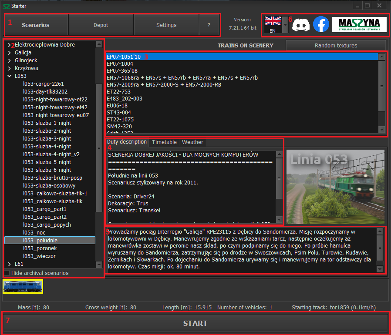Image resolution: width=391 pixels, height=335 pixels.
Task: Collapse the L053 scenario folder
Action: (10, 76)
